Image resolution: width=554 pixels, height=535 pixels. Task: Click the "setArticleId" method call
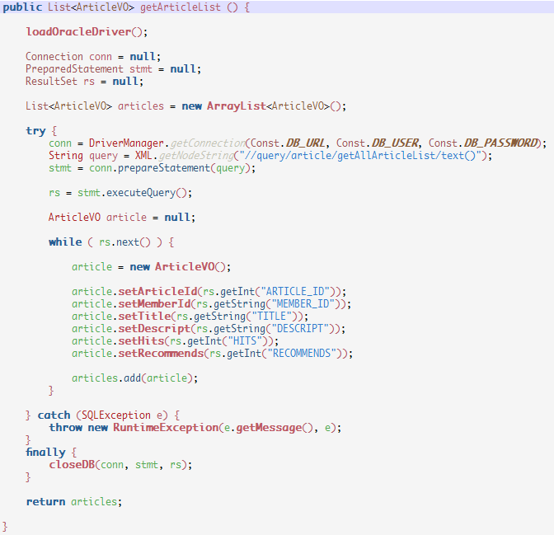coord(157,292)
